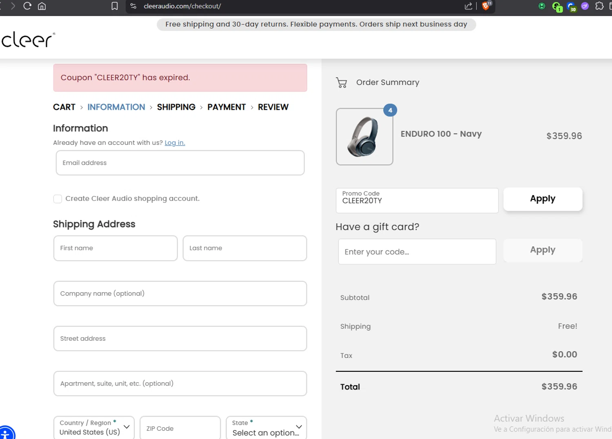Click the Tax value $0.00
This screenshot has height=439, width=612.
pos(565,355)
